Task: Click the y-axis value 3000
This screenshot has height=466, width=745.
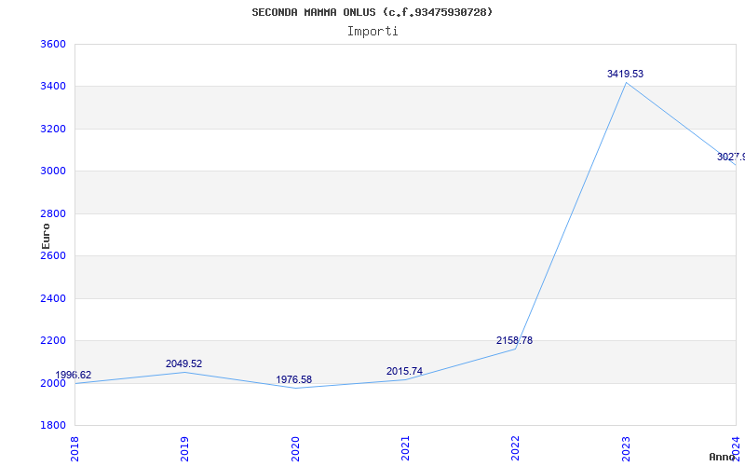Action: [x=53, y=171]
